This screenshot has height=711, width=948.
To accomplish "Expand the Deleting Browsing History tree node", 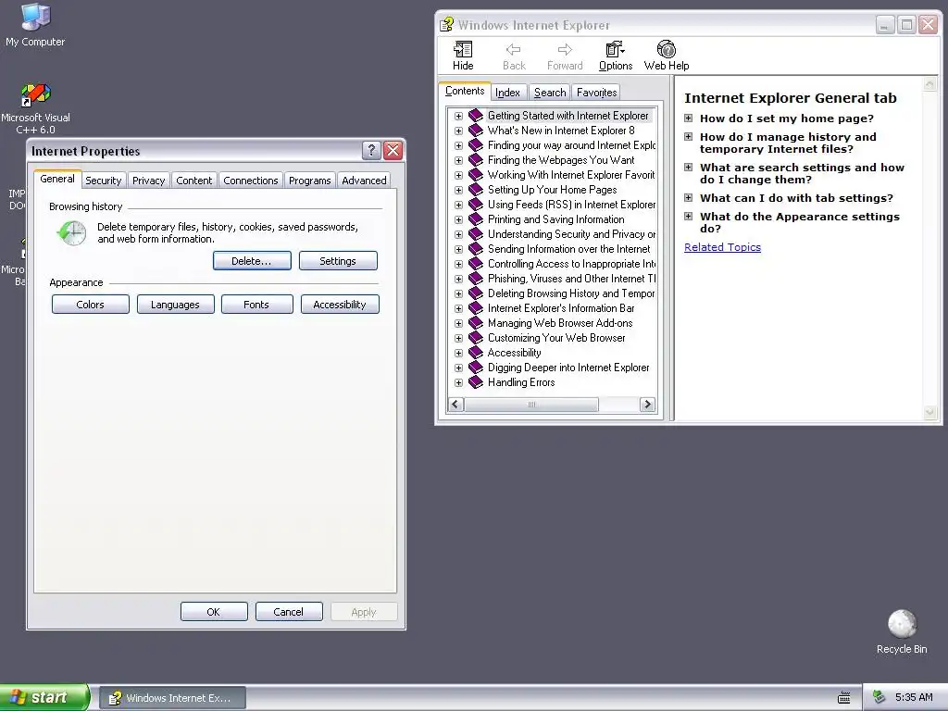I will click(458, 293).
